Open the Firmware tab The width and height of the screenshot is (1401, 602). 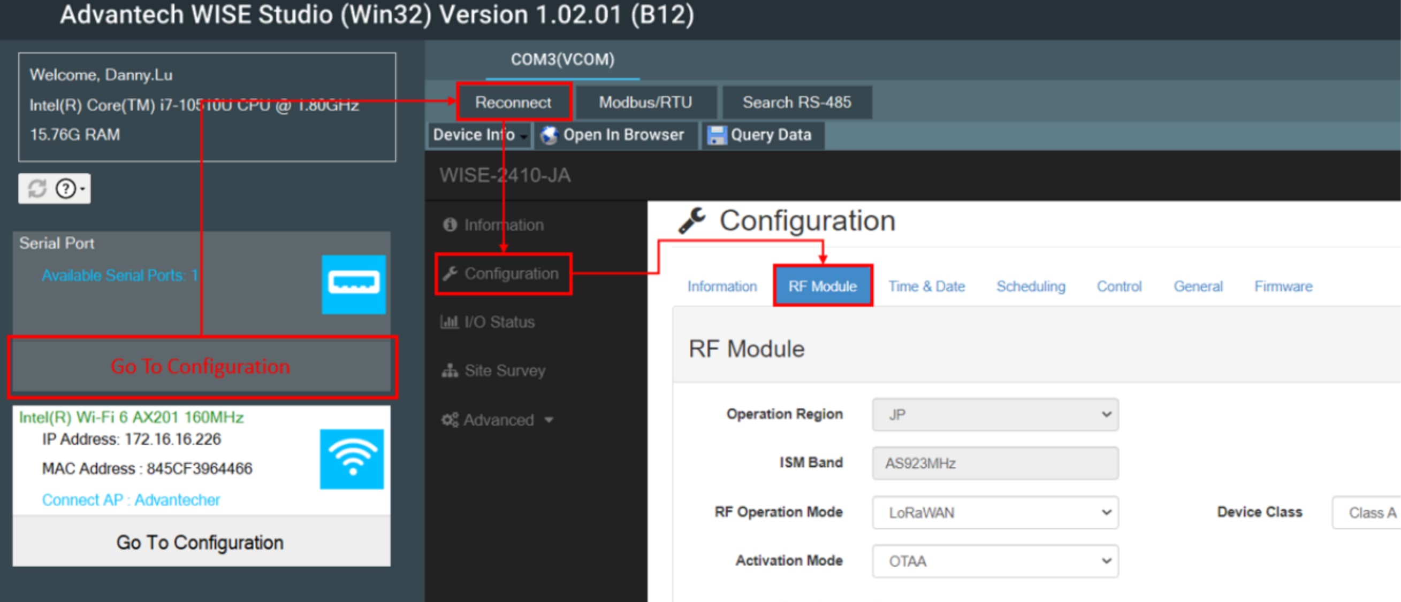point(1283,287)
